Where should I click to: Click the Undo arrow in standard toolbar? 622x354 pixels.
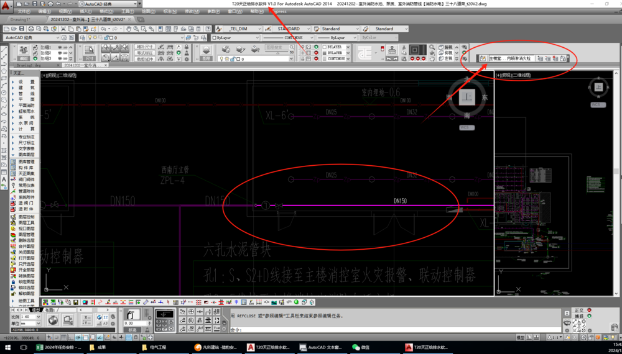(x=104, y=29)
